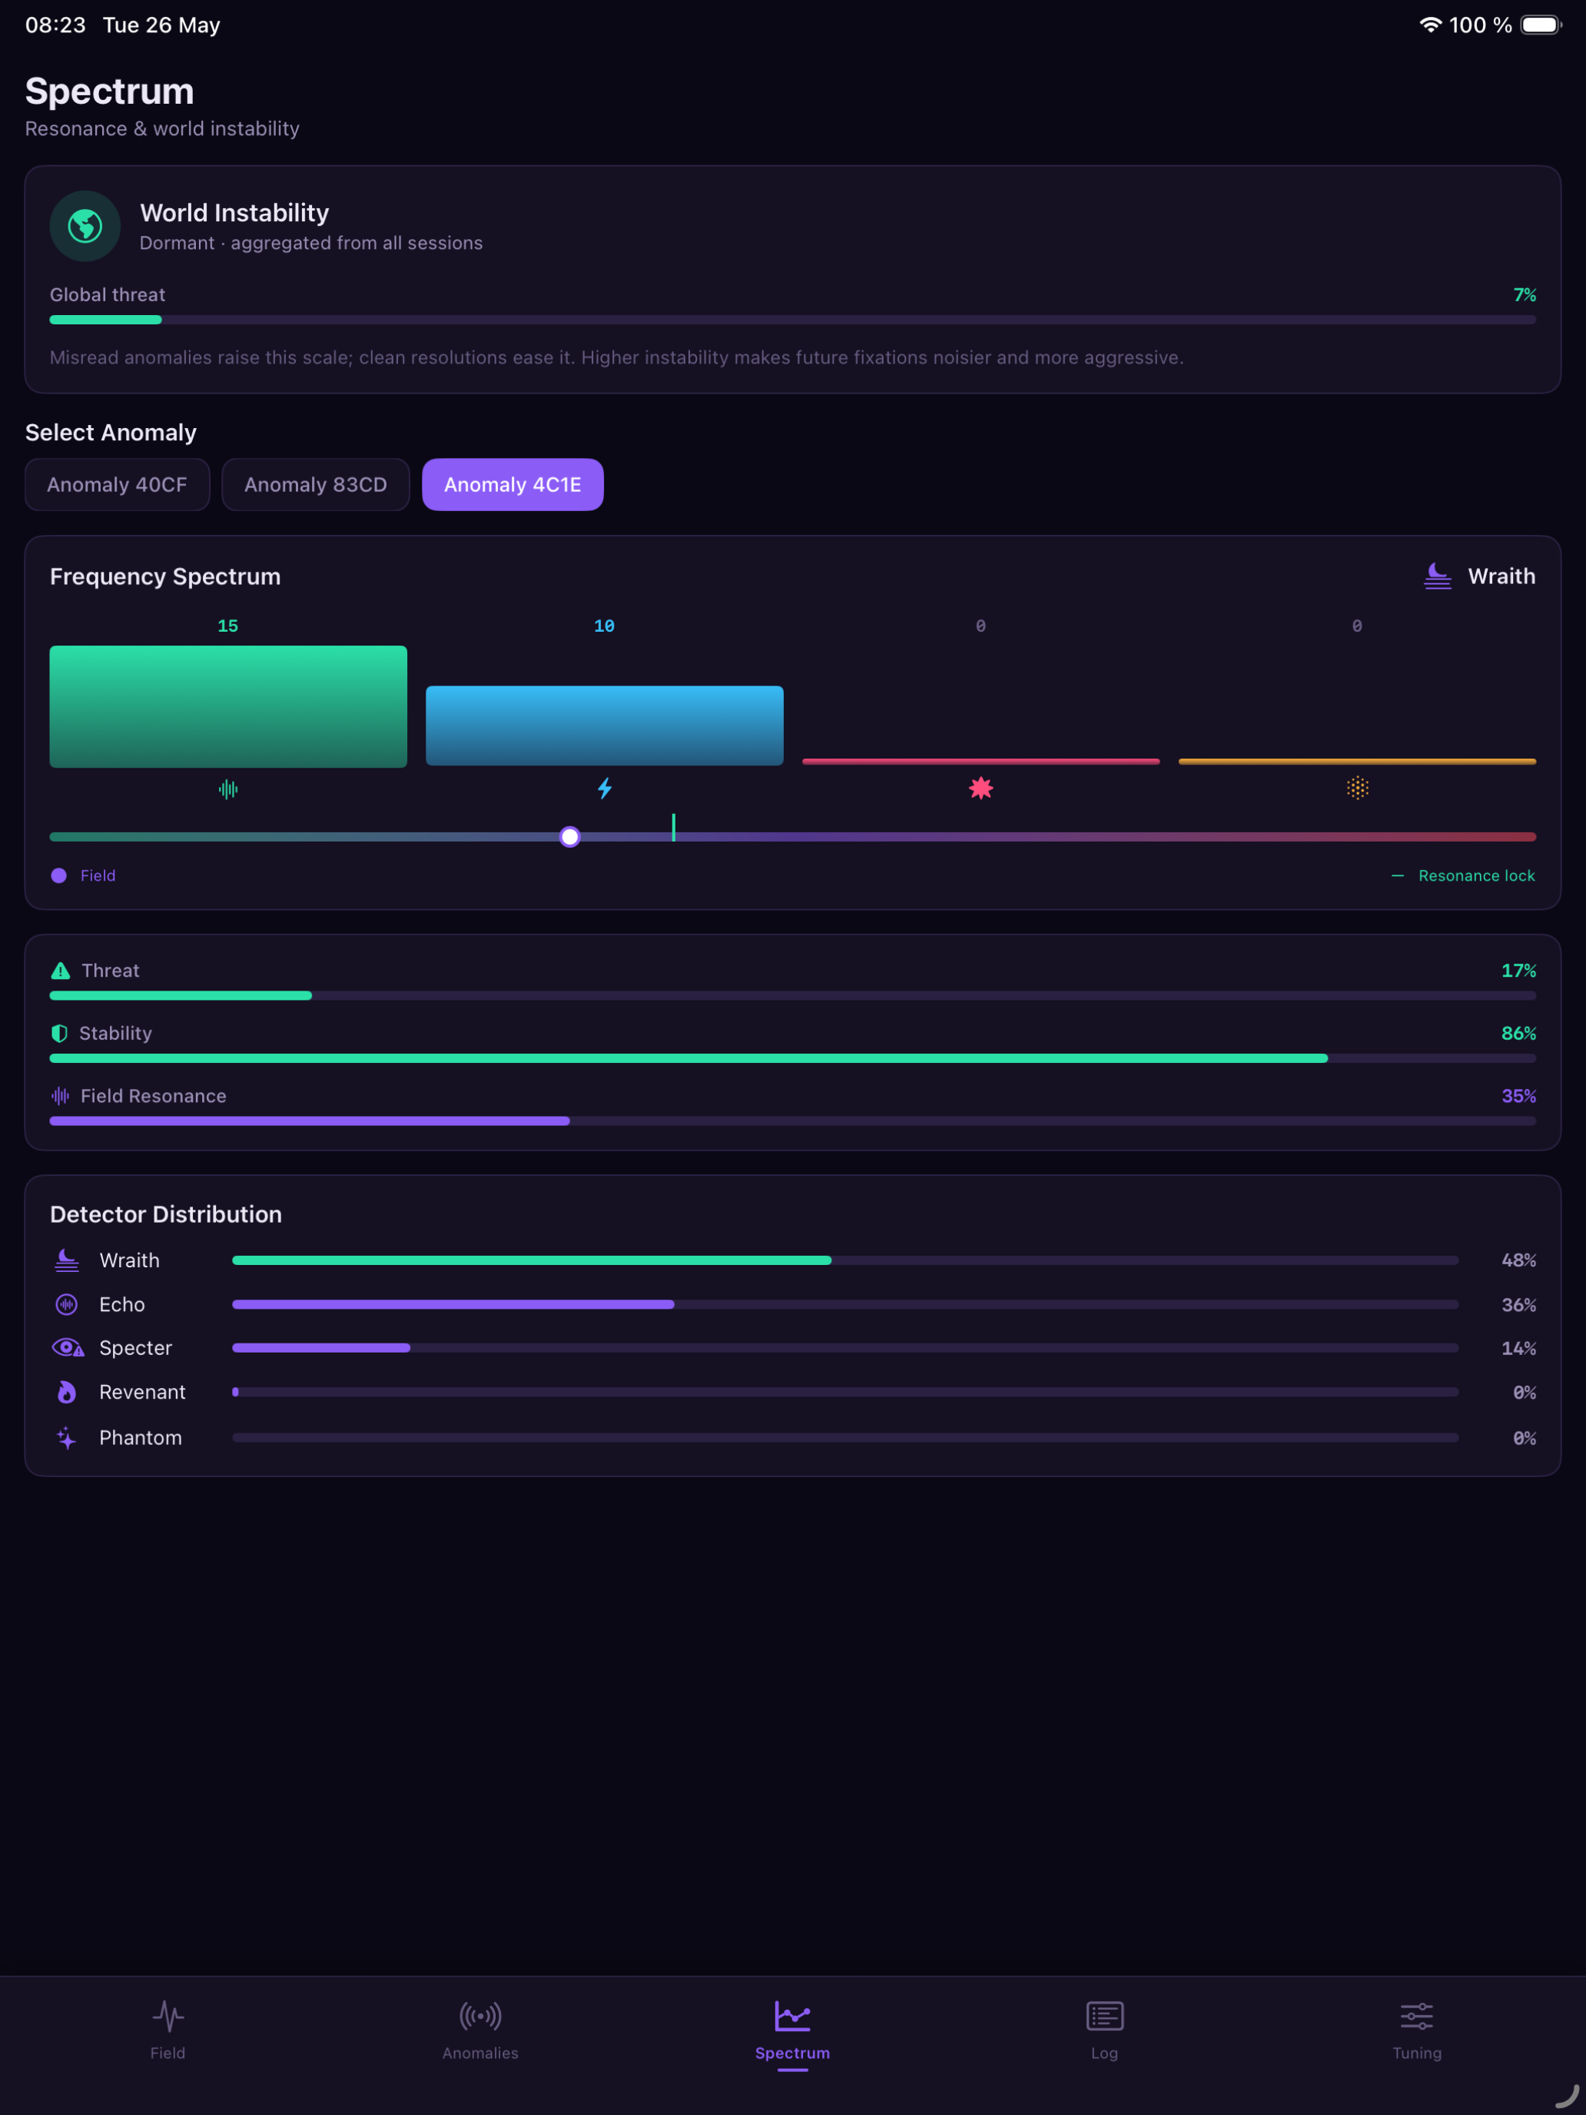Screen dimensions: 1586x2115
Task: Switch to the Anomalies tab
Action: coord(480,2030)
